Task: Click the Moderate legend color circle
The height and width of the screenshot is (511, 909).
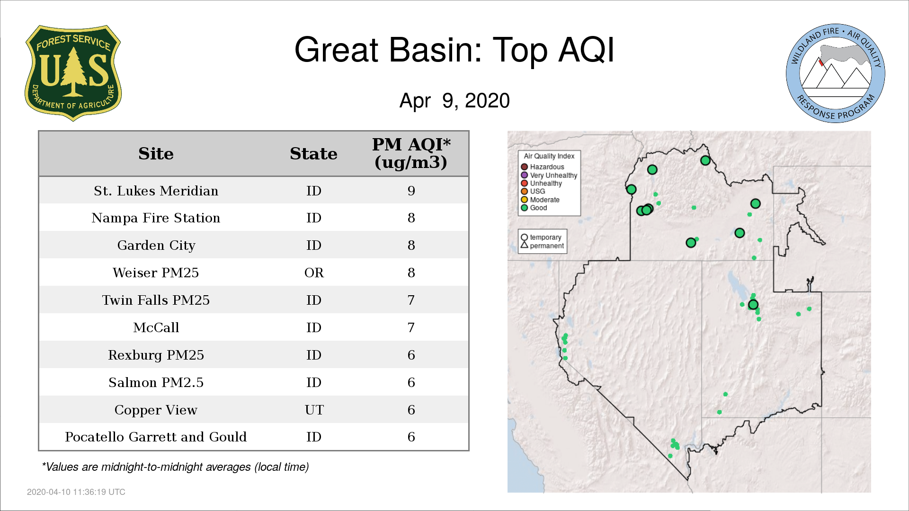Action: 524,200
